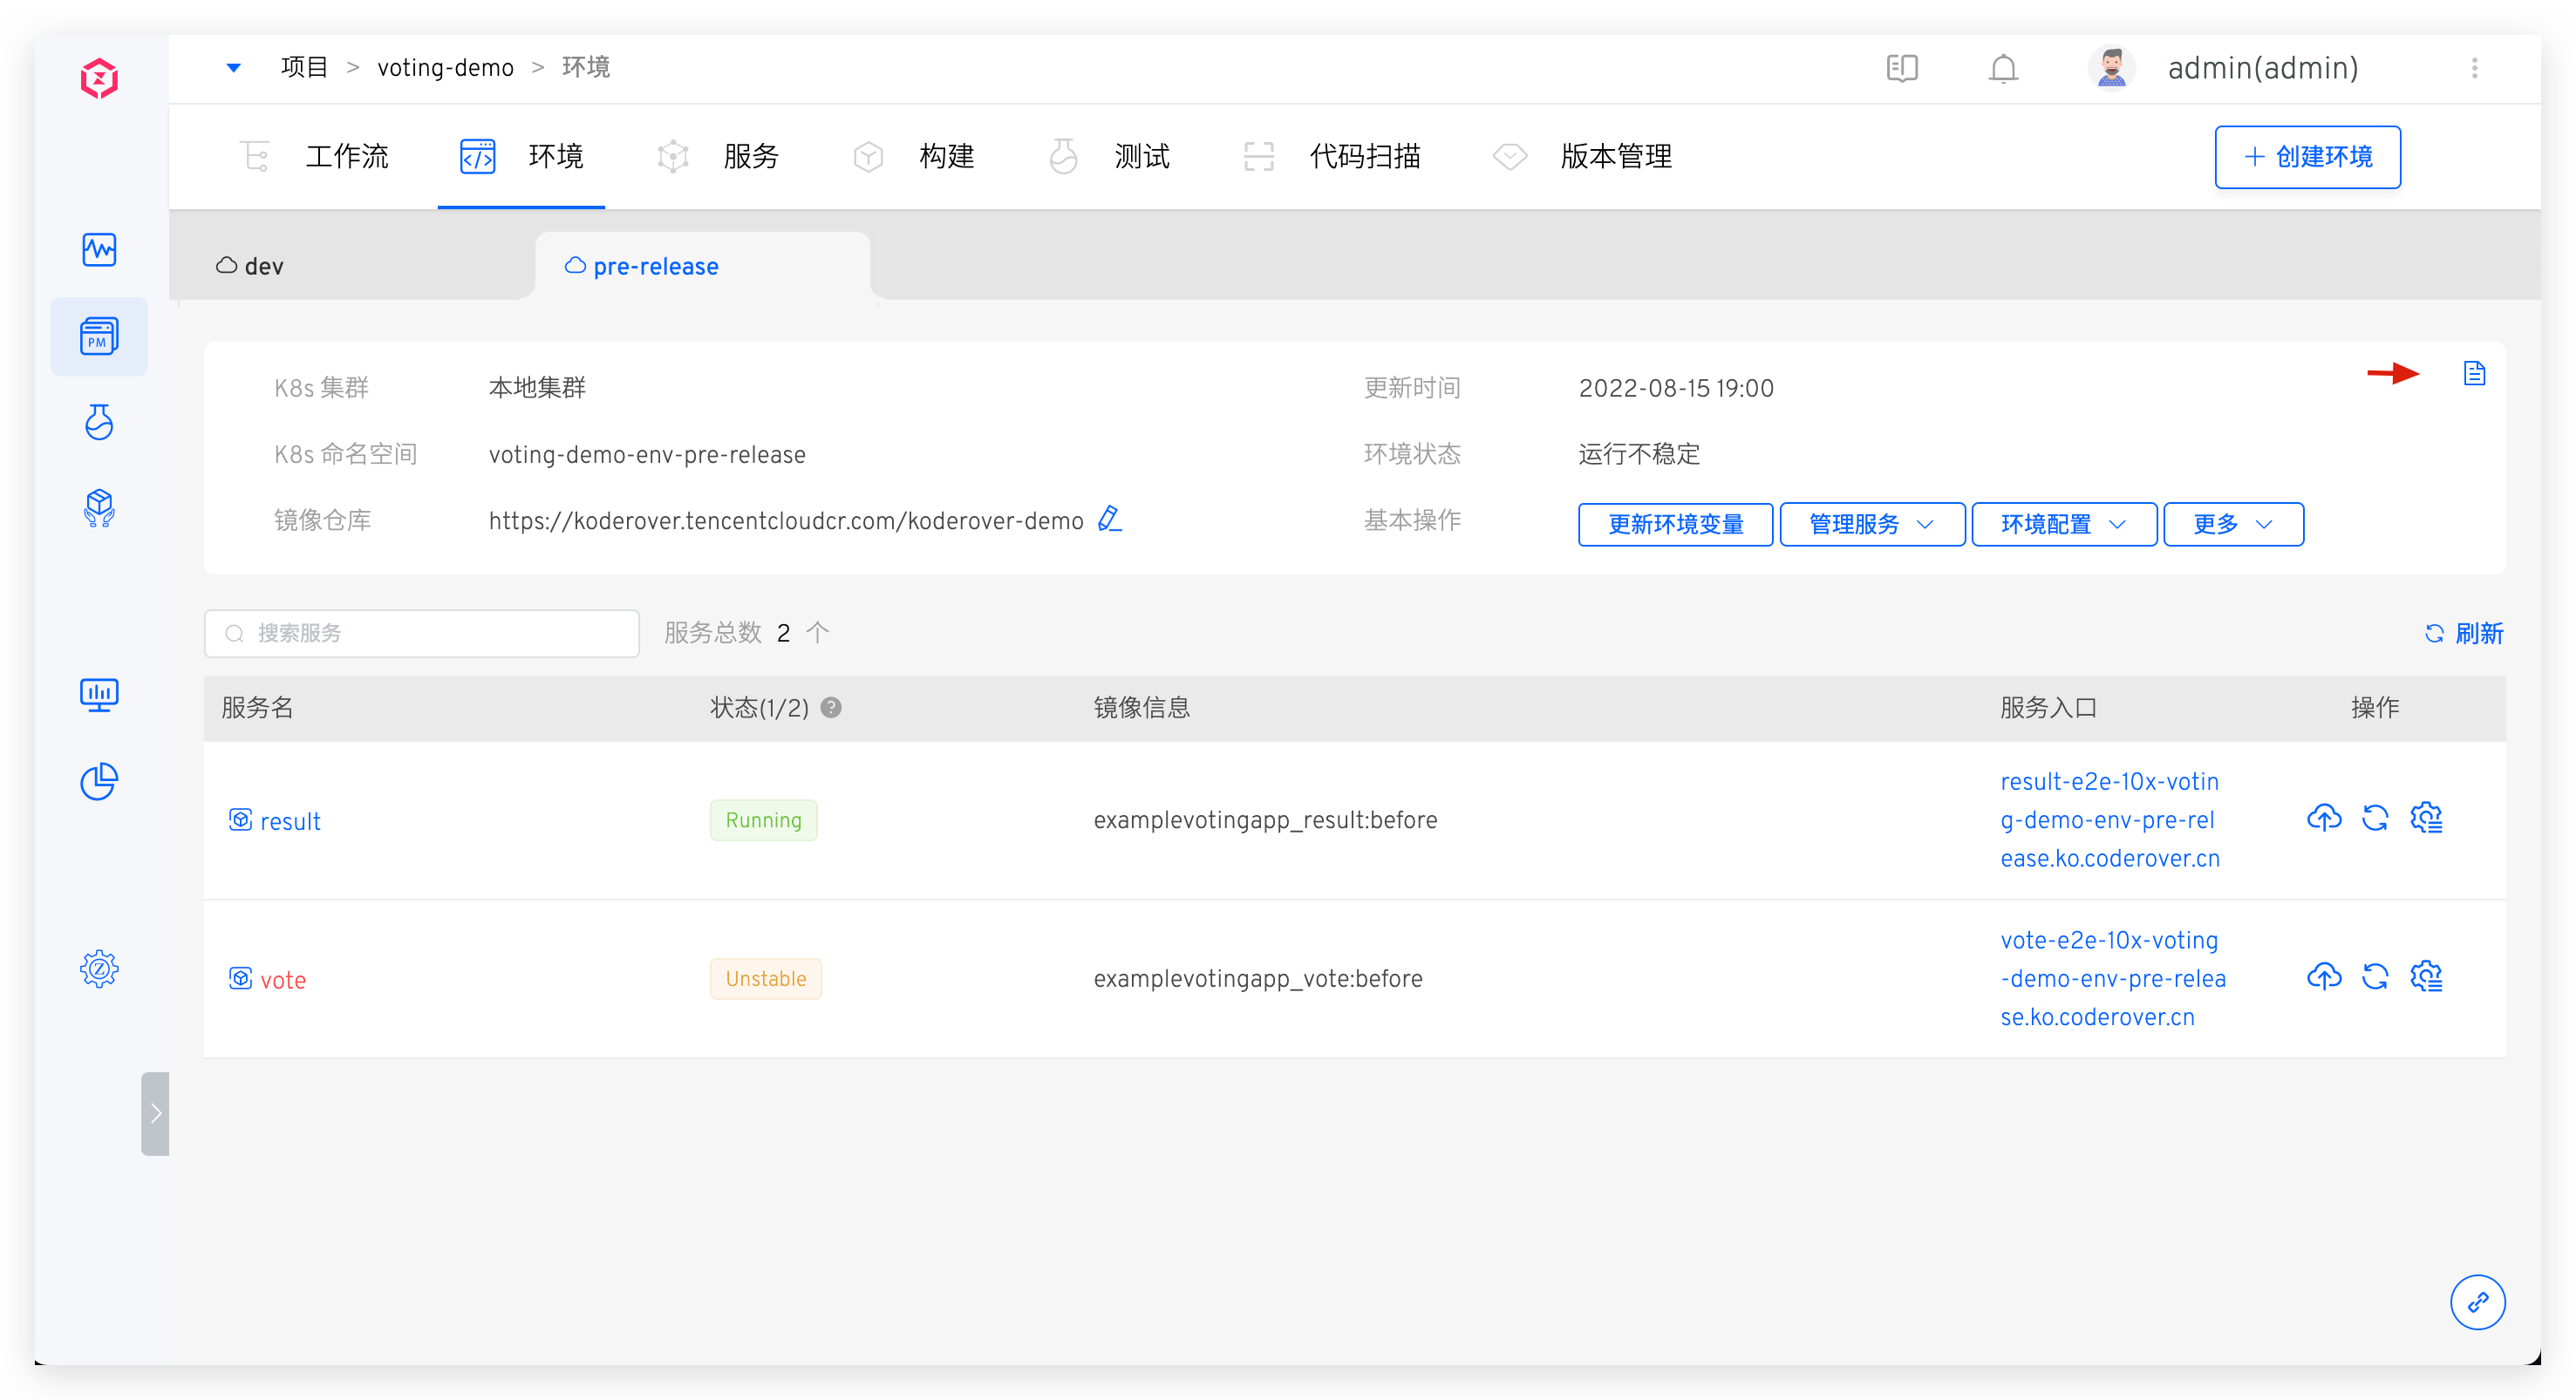Viewport: 2576px width, 1400px height.
Task: Open the status help question mark
Action: (x=830, y=708)
